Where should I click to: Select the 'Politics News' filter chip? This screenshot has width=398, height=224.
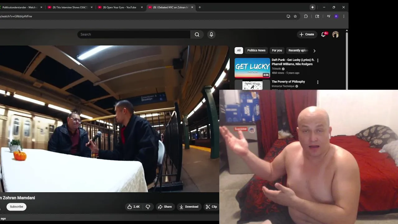pos(256,50)
